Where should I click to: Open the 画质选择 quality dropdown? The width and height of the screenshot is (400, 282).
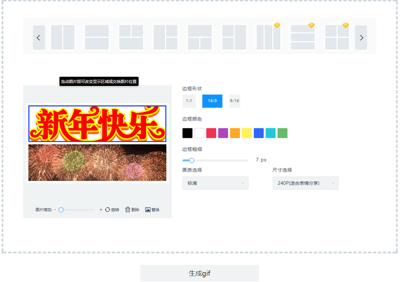click(215, 183)
